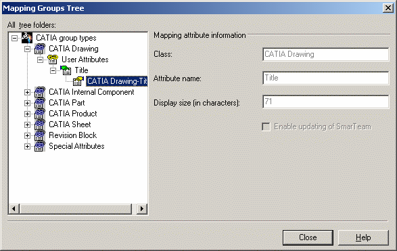Expand the CATIA Product node

coord(27,114)
